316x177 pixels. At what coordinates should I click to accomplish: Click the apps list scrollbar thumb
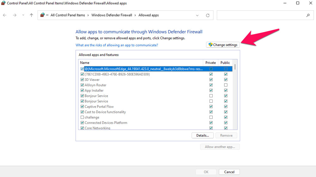(x=235, y=67)
